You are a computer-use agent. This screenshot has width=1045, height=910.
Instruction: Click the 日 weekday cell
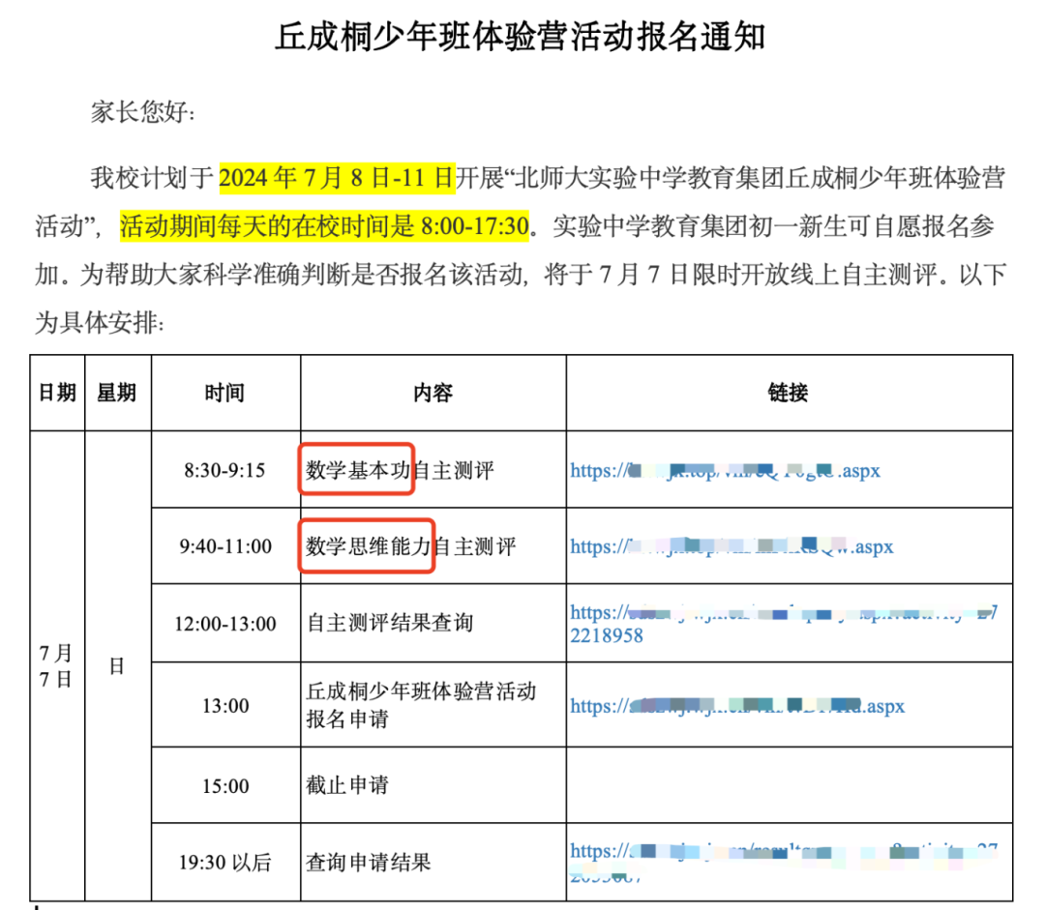click(x=117, y=666)
